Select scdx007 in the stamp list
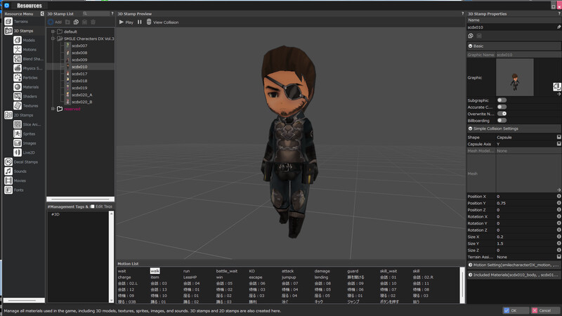 coord(79,46)
